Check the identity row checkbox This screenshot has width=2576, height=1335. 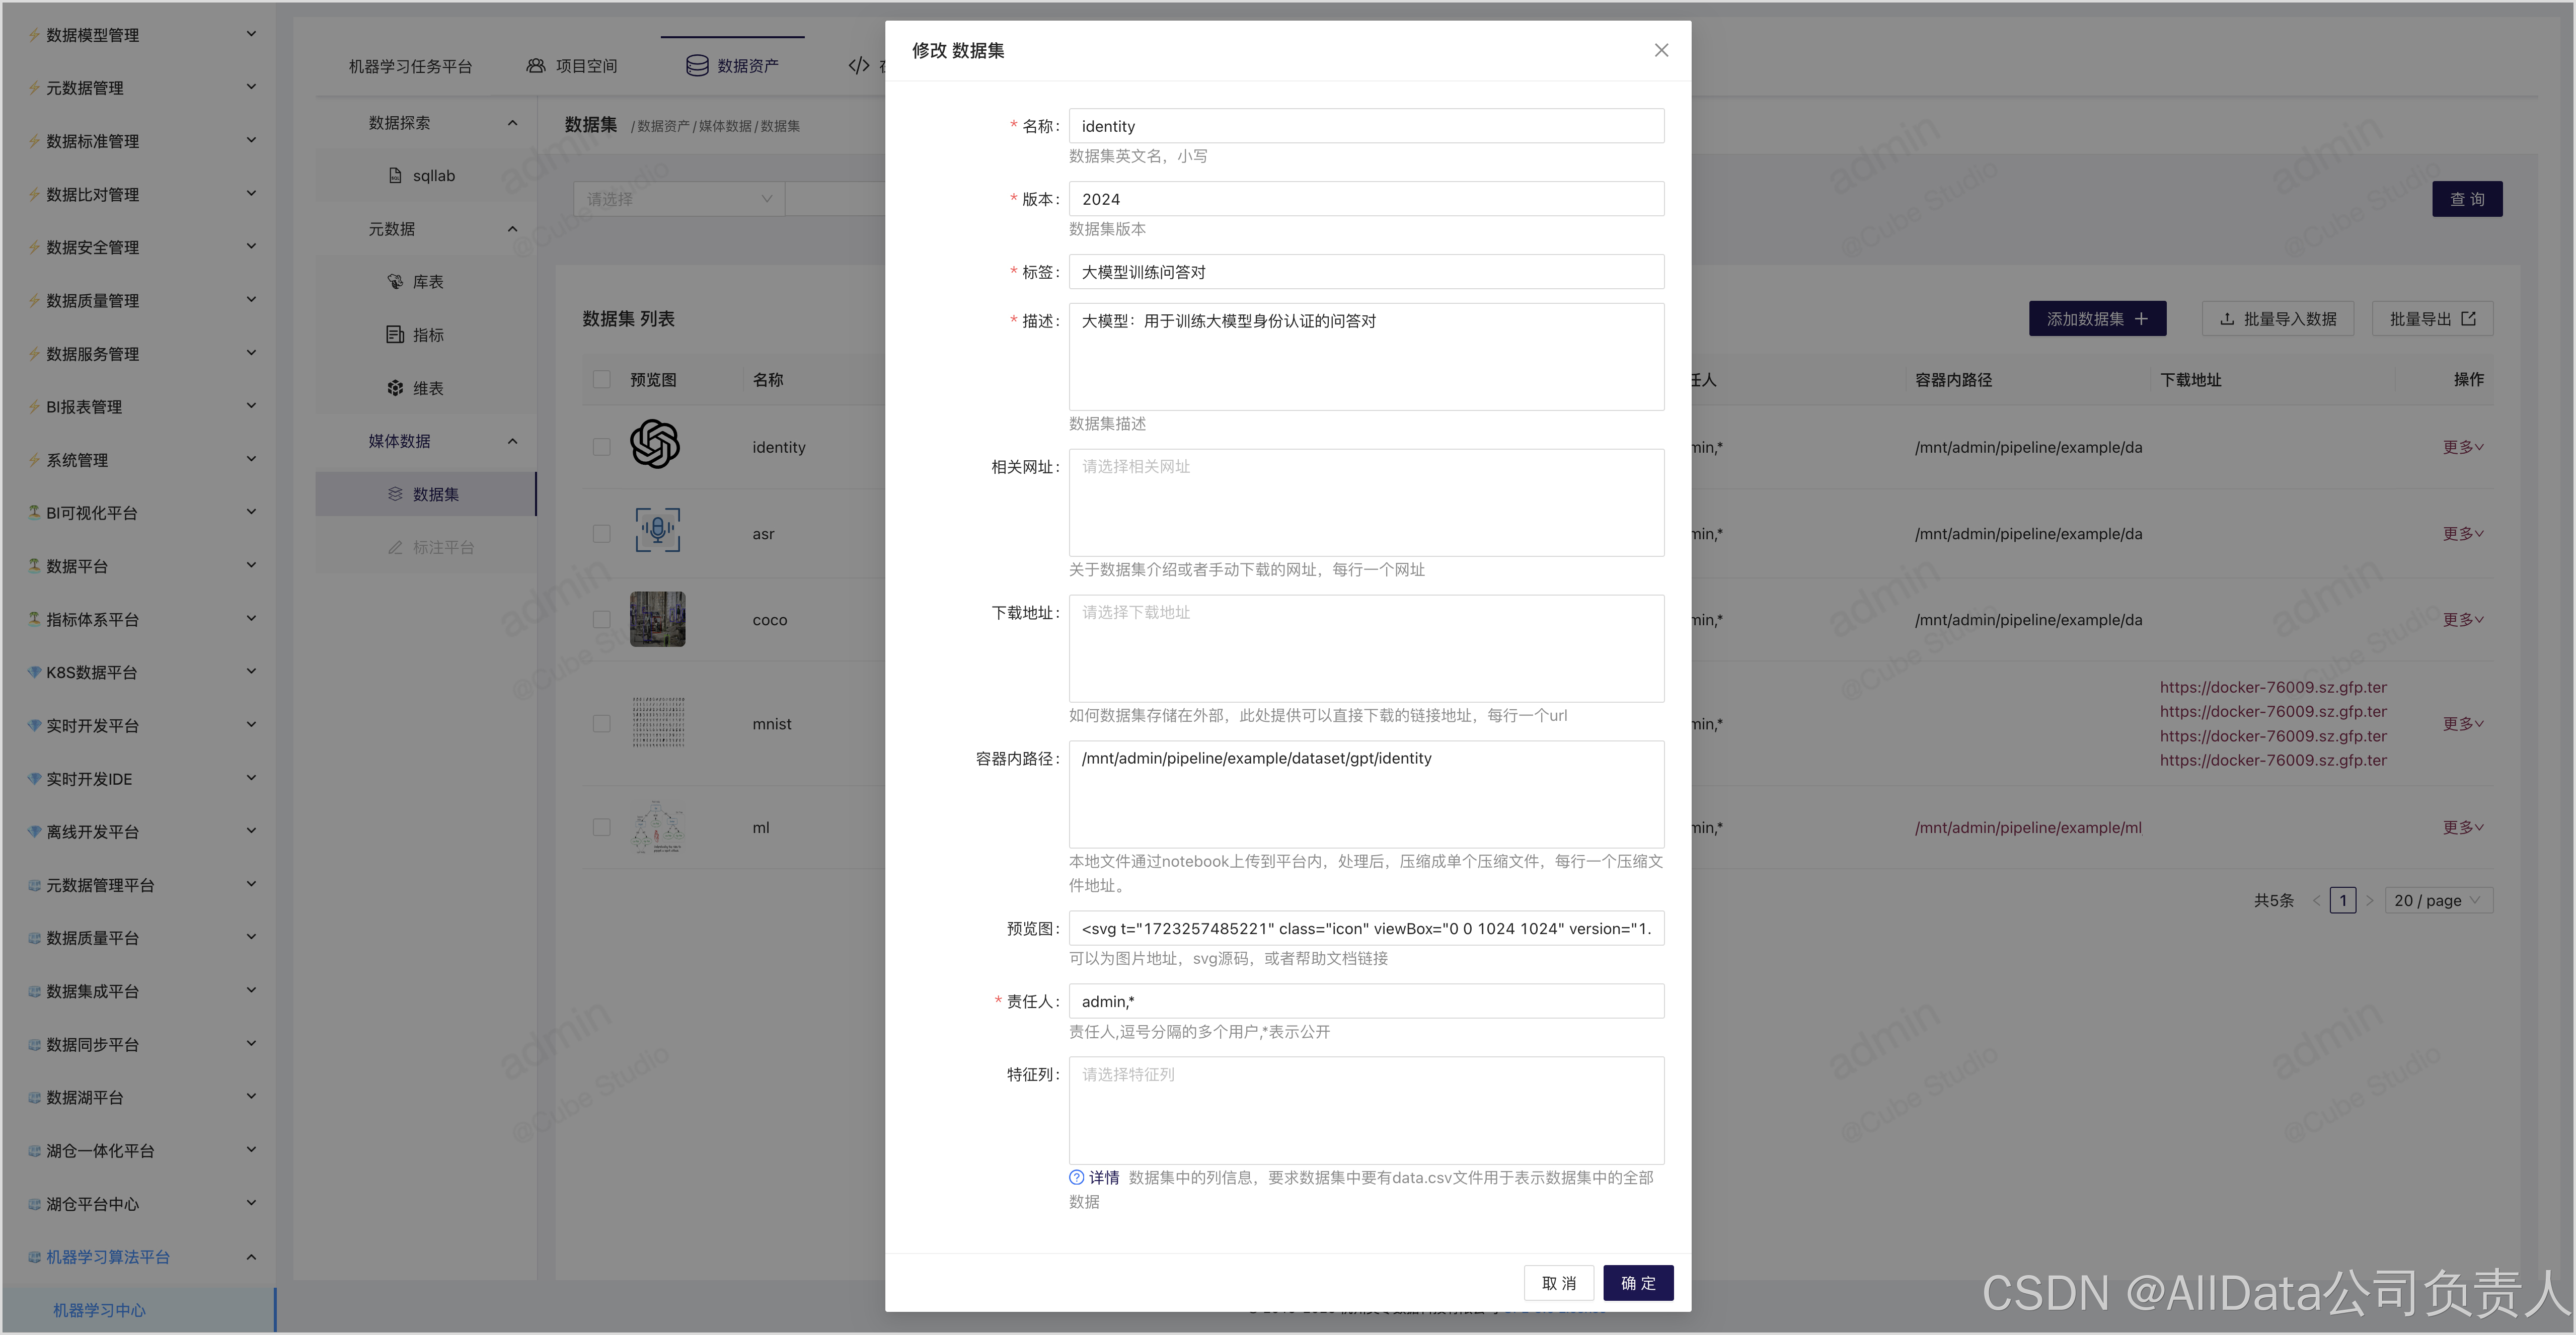601,447
